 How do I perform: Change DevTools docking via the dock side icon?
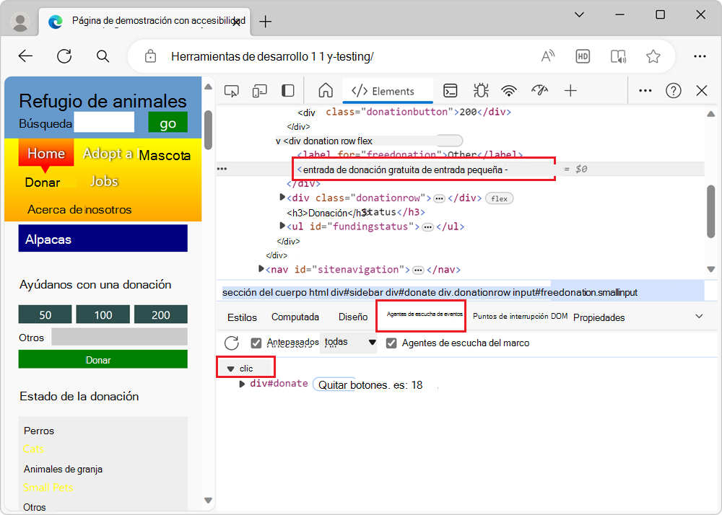coord(287,91)
